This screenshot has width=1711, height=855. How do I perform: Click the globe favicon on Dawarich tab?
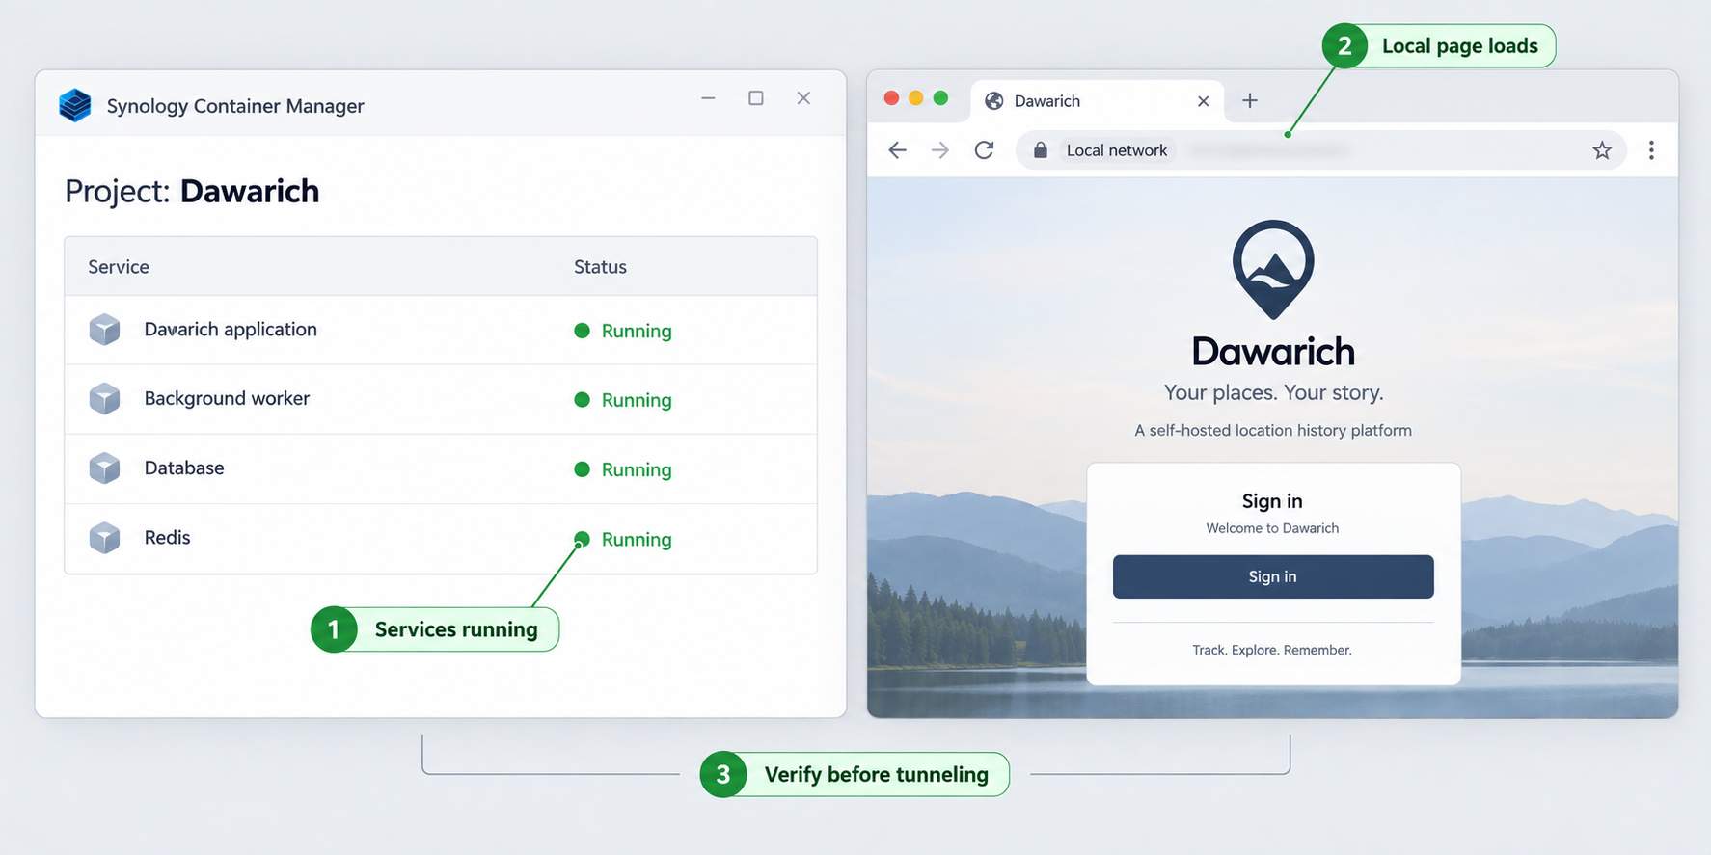click(x=994, y=101)
